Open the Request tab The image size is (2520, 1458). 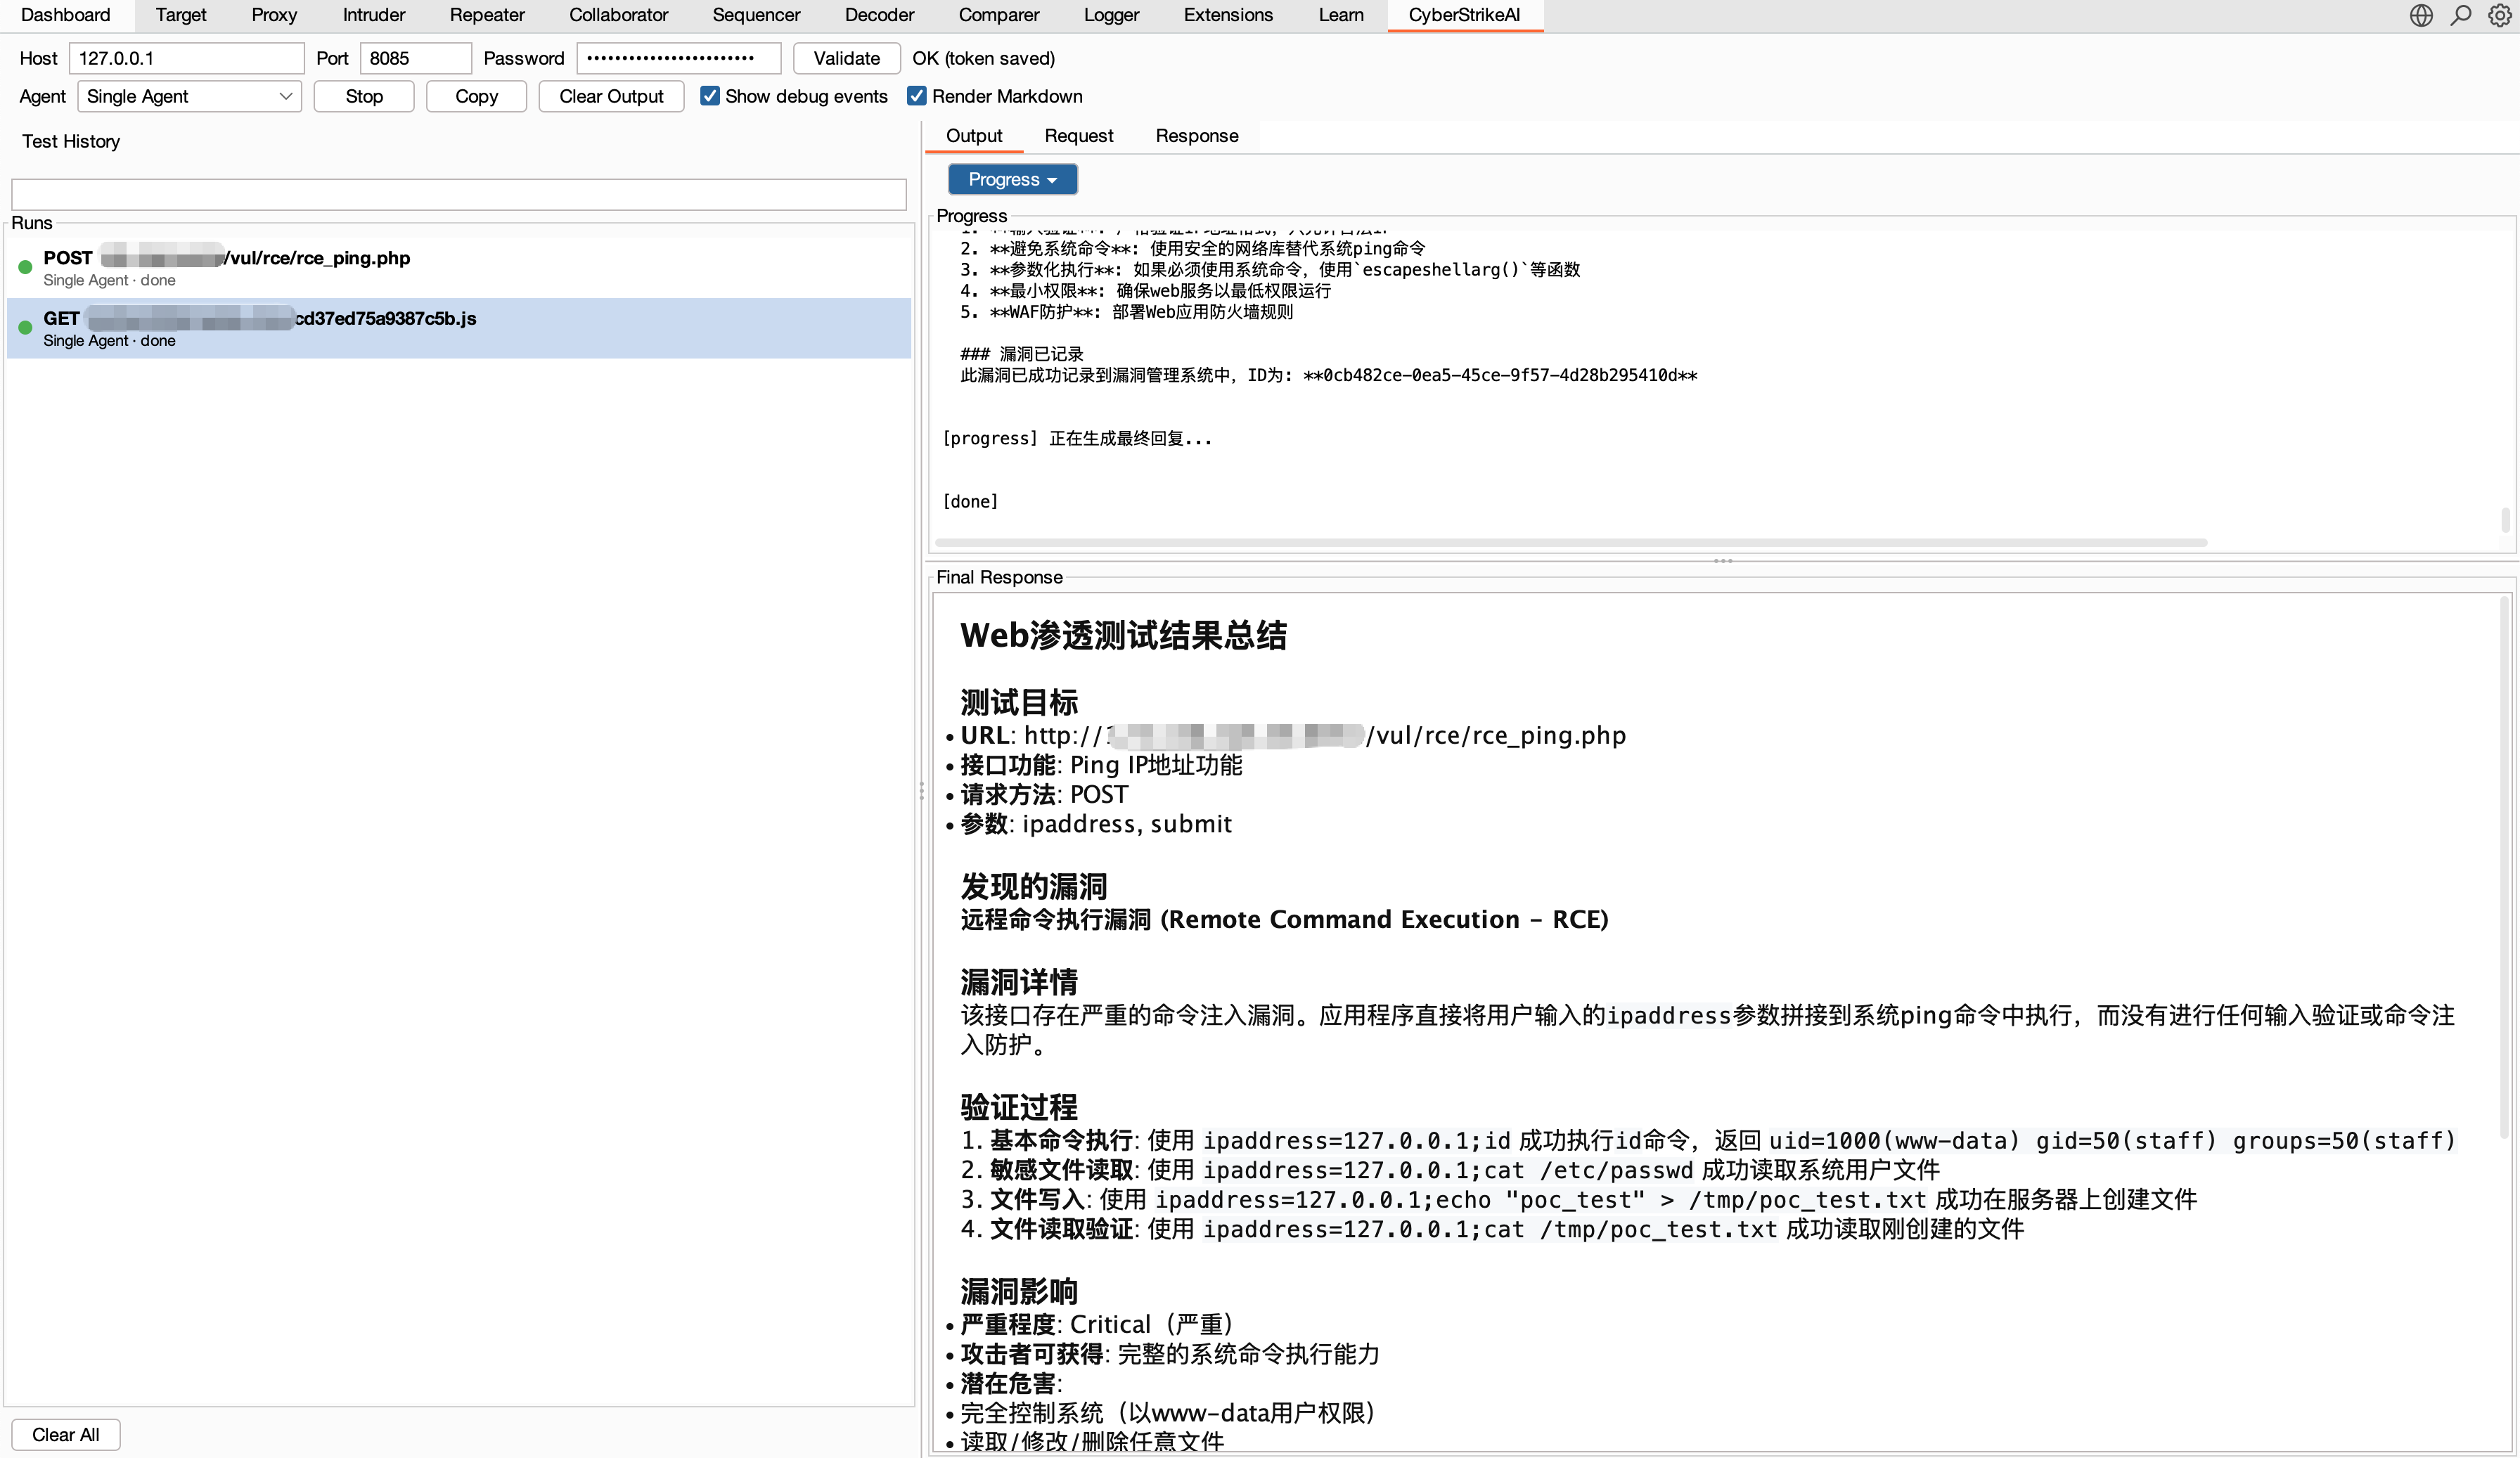click(1079, 135)
